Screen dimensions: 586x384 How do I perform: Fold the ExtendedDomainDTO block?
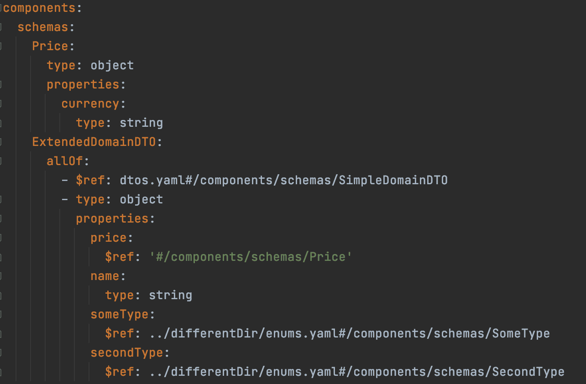1,142
